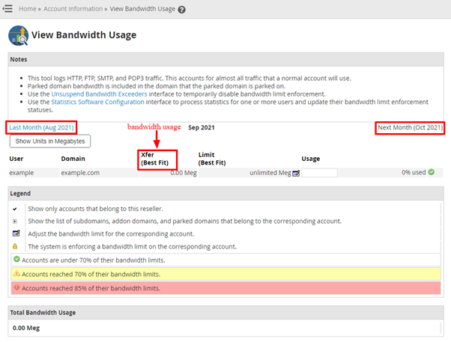Click green check status icon in usage row
This screenshot has width=451, height=342.
tap(431, 172)
